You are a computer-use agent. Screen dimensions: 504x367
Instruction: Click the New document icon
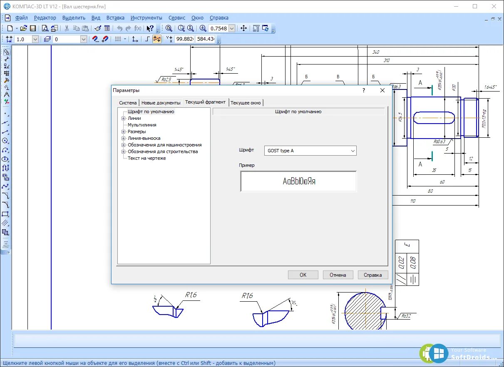click(x=10, y=28)
